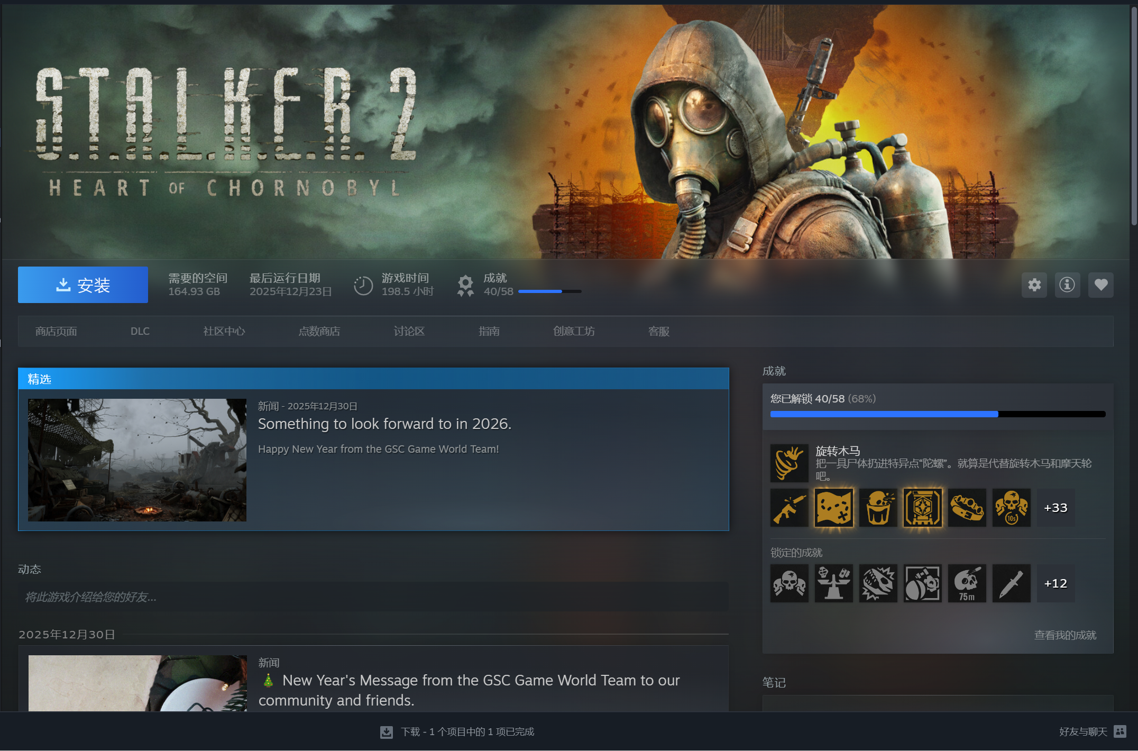
Task: Click the 旋转木马 achievement icon
Action: point(789,463)
